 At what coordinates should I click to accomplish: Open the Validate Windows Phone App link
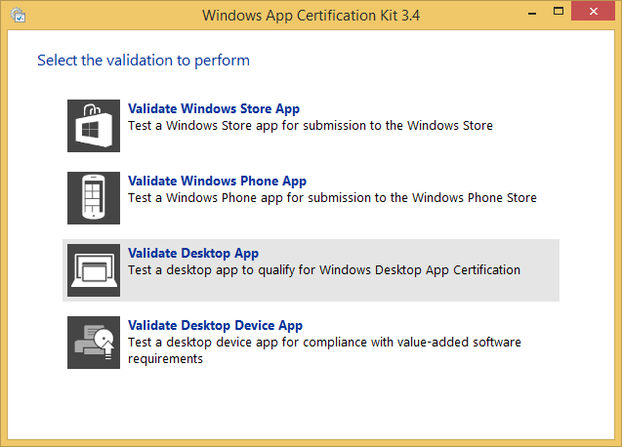[217, 181]
